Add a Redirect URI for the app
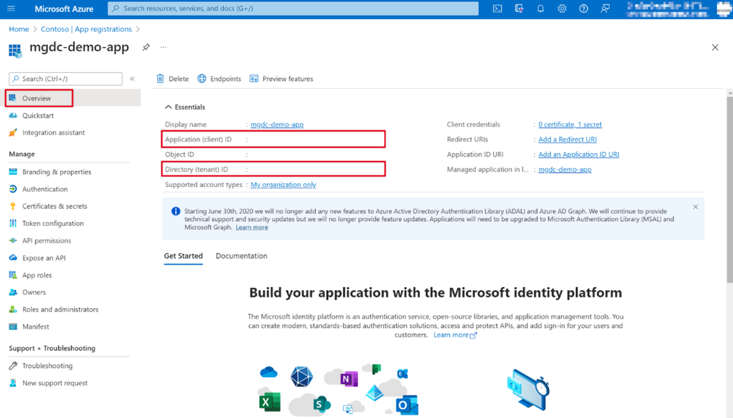This screenshot has height=418, width=733. point(567,139)
